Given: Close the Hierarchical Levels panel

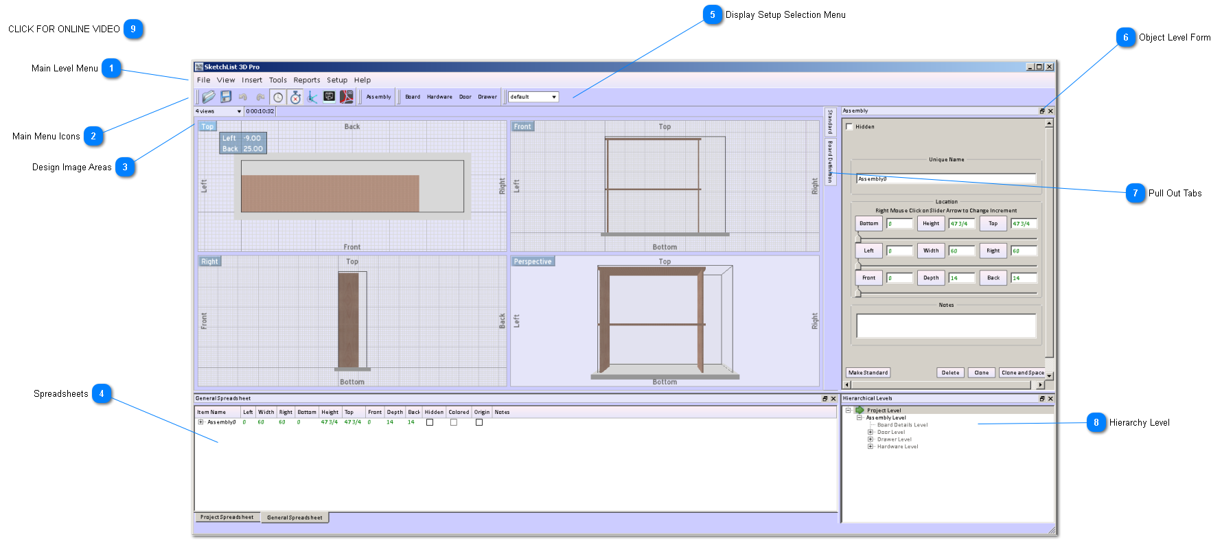Looking at the screenshot, I should [1050, 399].
